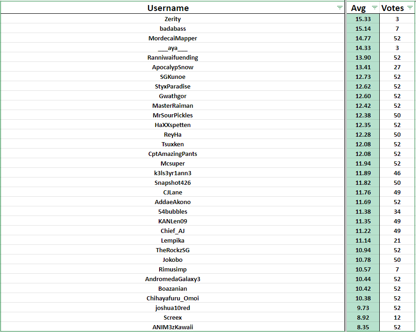Click the Zerity username cell

click(172, 19)
